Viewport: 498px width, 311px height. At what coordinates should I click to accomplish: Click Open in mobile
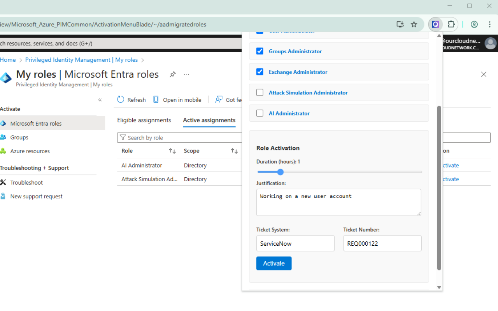point(177,100)
